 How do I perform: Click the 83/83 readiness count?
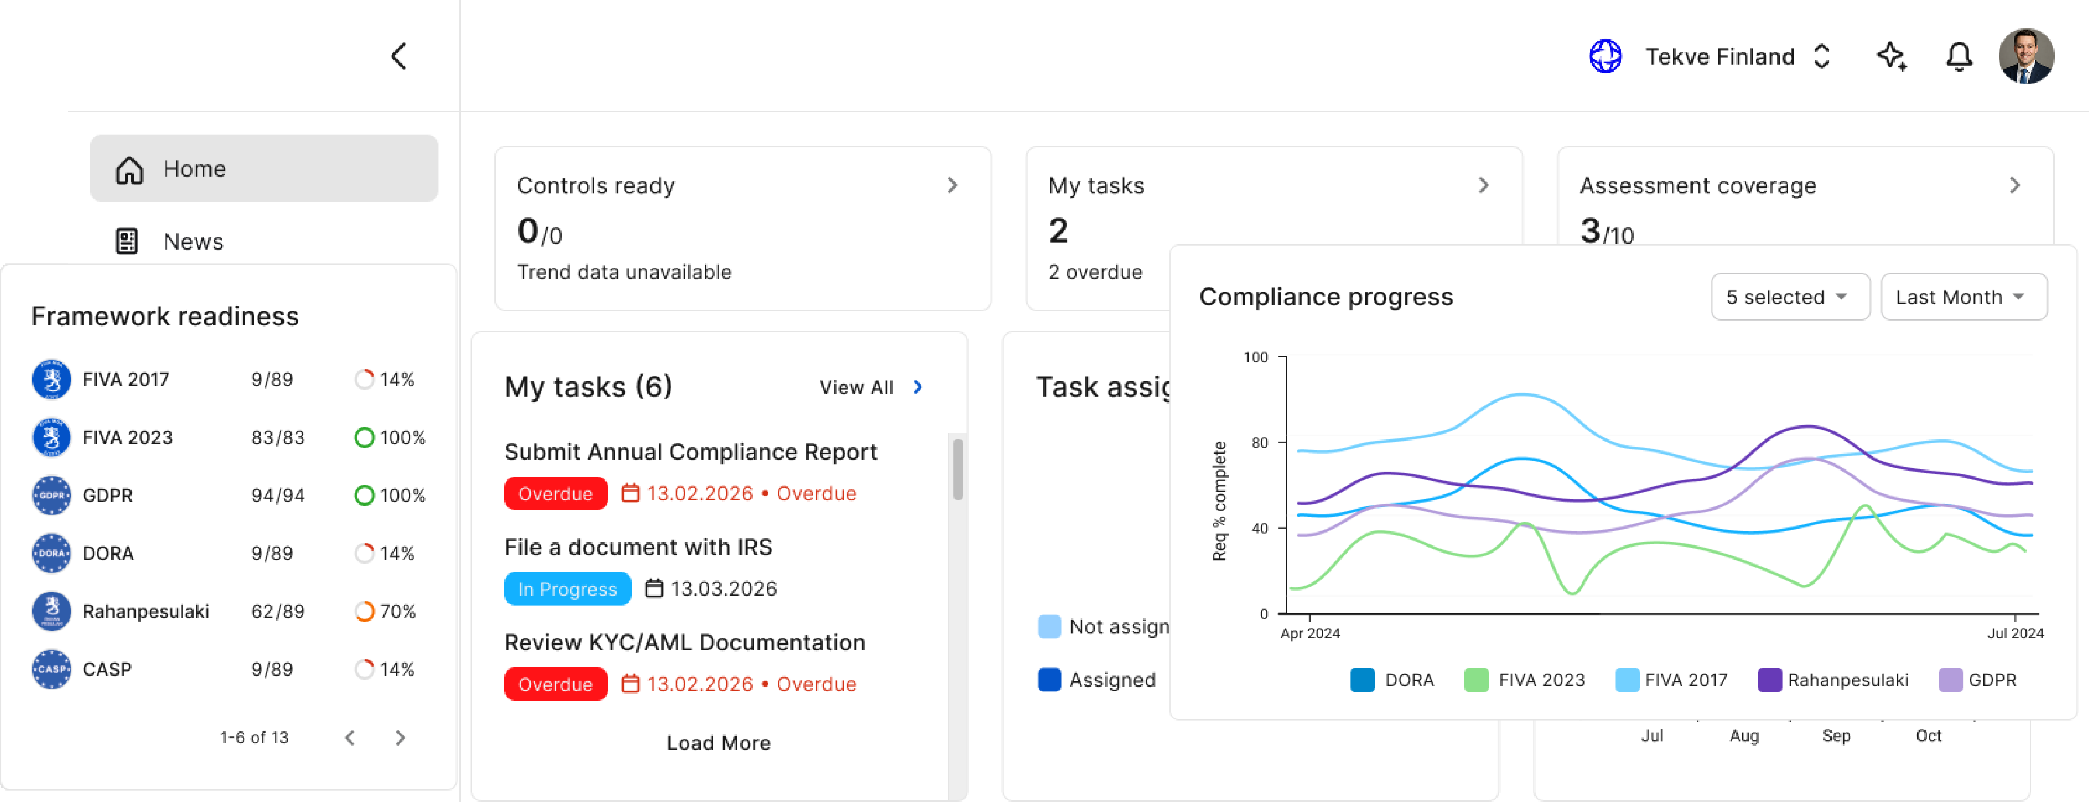coord(277,437)
